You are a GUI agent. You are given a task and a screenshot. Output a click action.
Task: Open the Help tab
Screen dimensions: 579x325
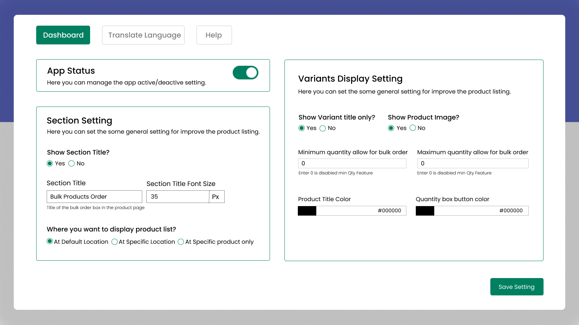point(214,35)
